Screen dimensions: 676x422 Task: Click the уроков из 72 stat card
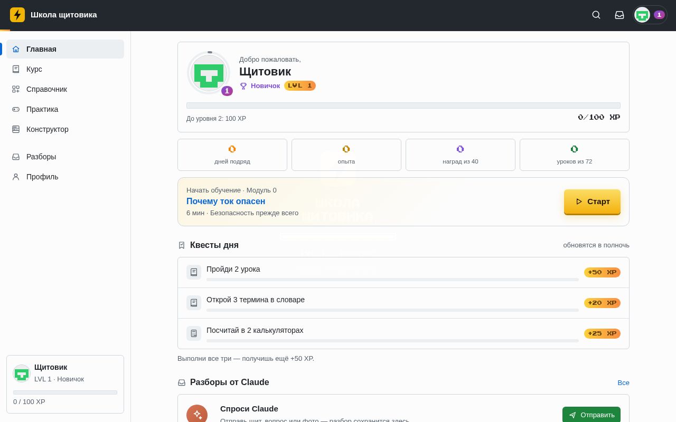[575, 155]
